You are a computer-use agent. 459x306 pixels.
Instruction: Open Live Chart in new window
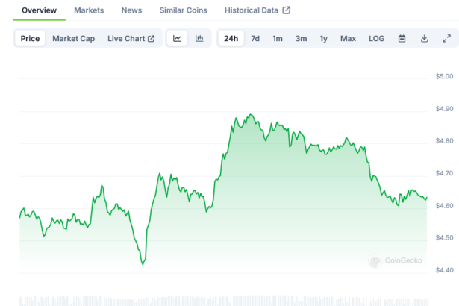(x=131, y=38)
